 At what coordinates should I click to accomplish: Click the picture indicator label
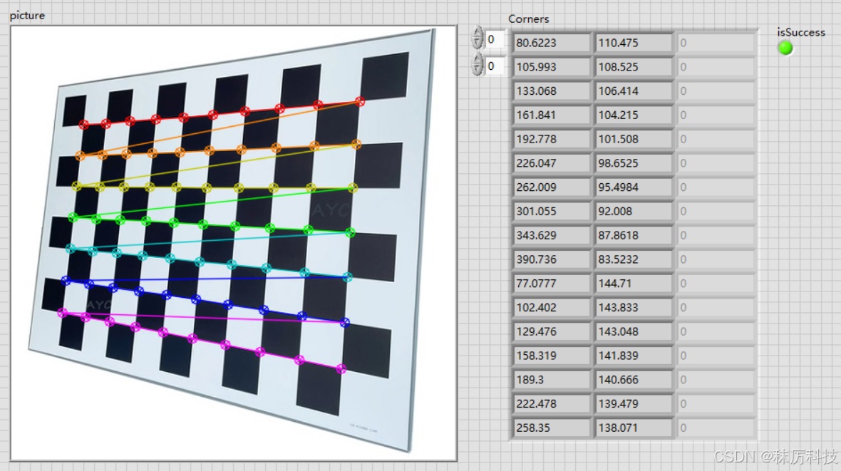coord(27,16)
